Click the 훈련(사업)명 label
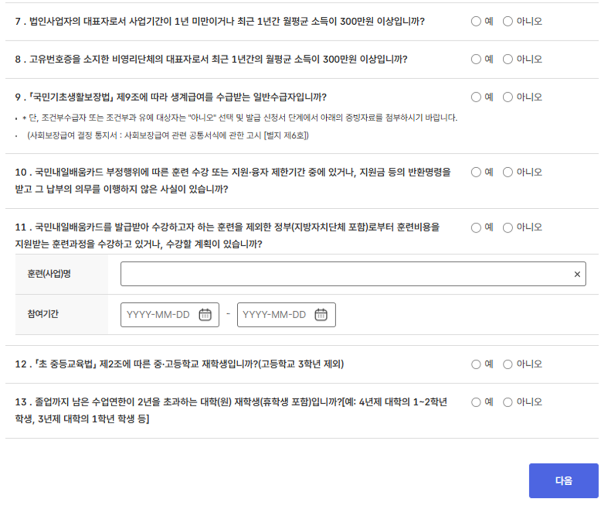This screenshot has height=509, width=611. click(x=49, y=274)
